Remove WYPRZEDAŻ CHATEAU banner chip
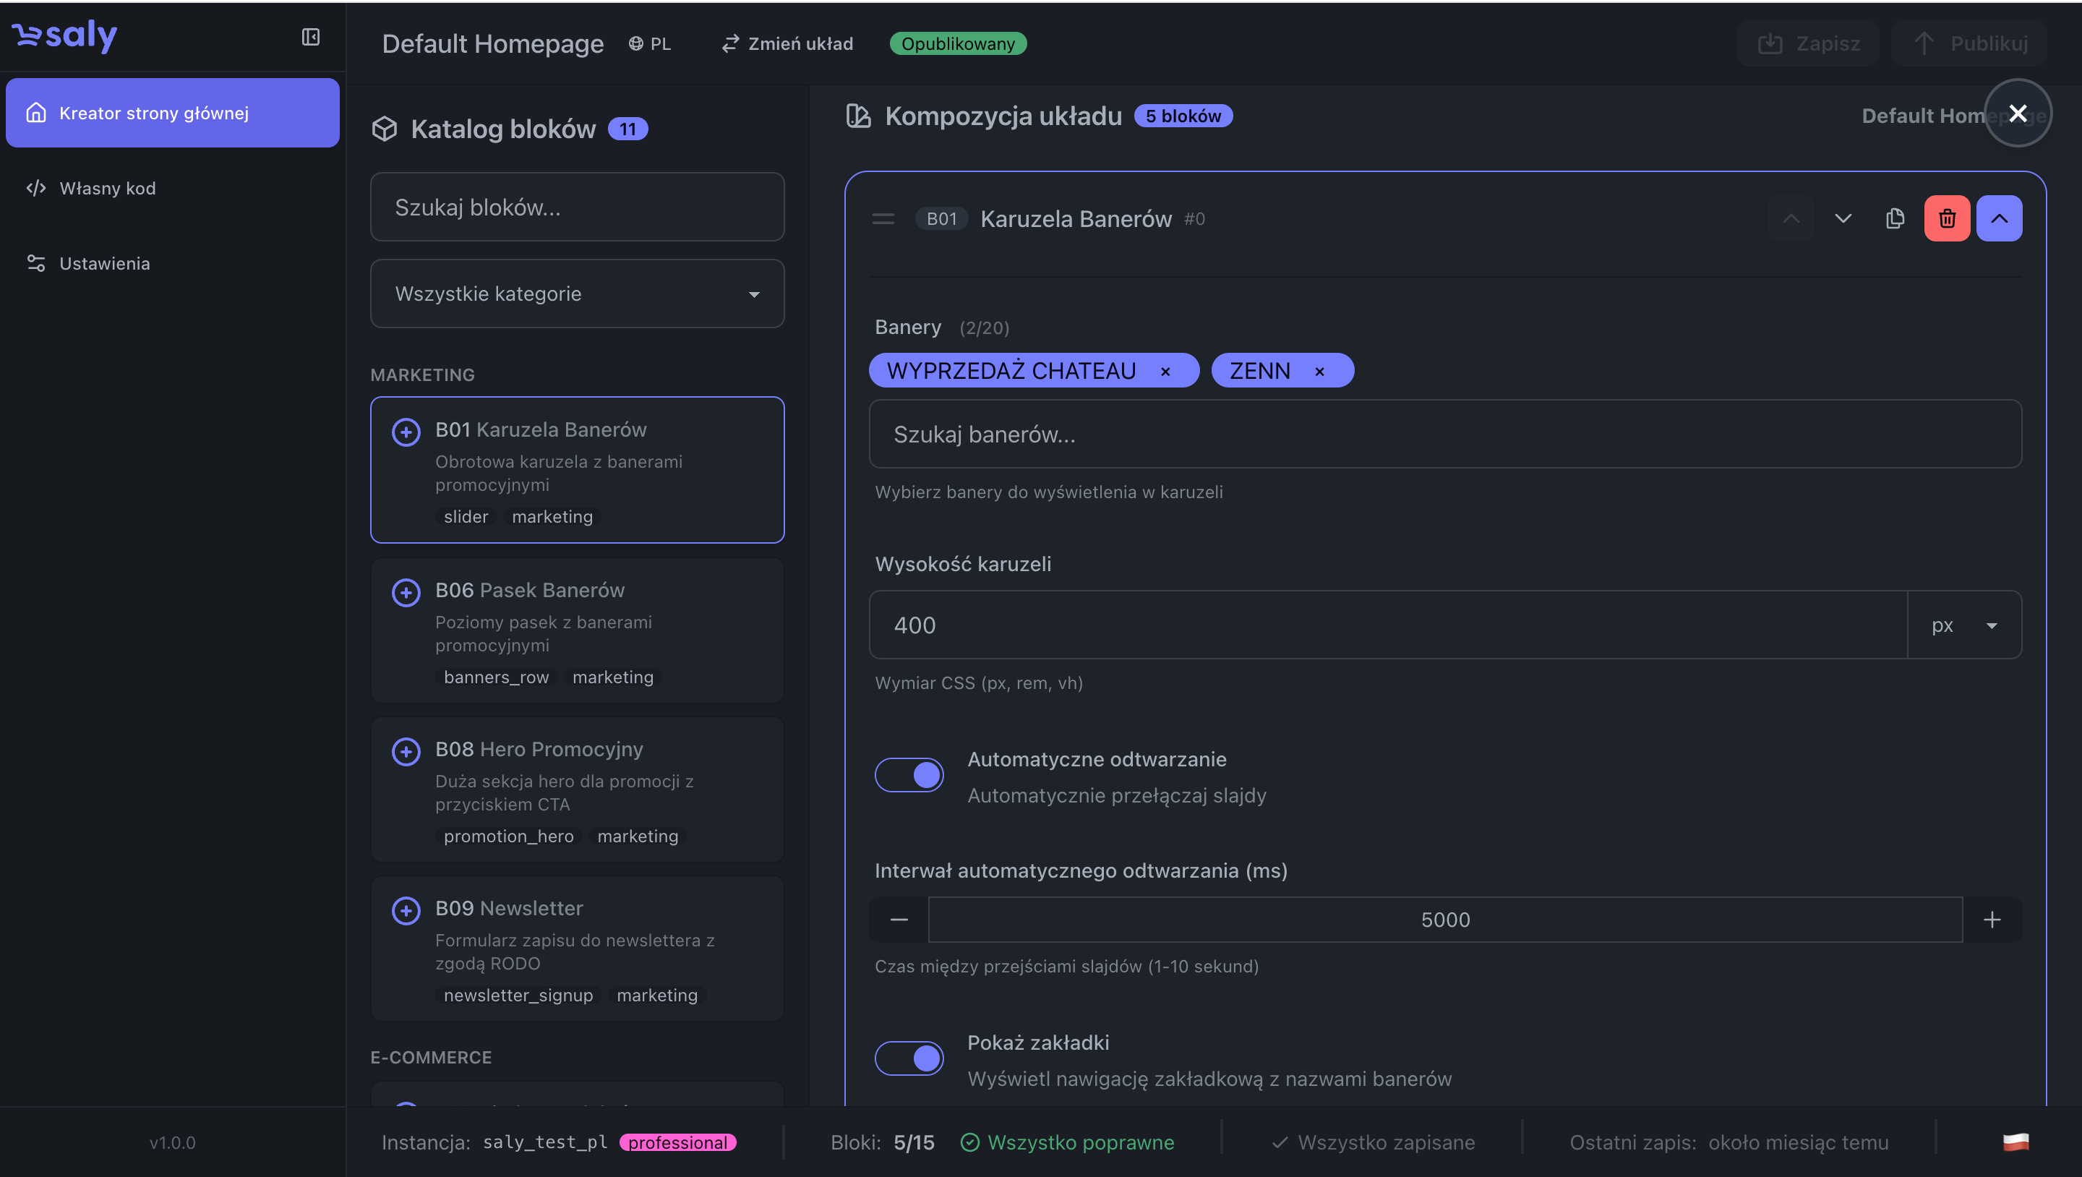This screenshot has height=1177, width=2082. coord(1165,371)
